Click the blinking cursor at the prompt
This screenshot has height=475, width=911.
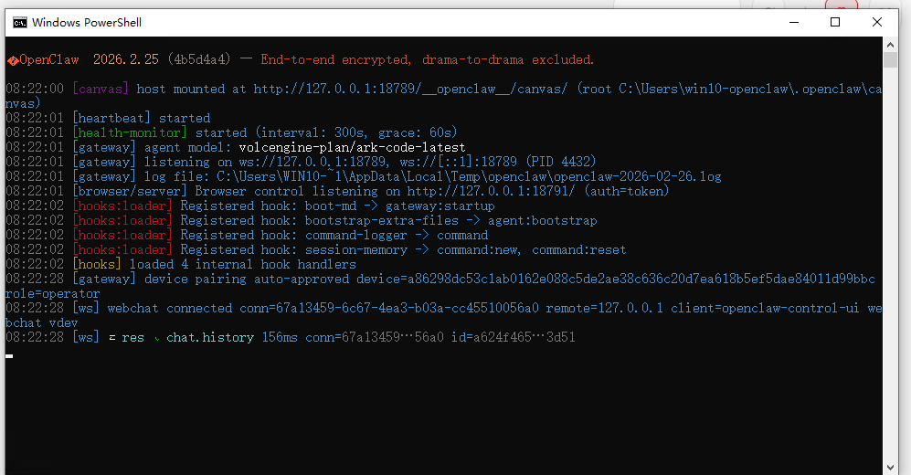pyautogui.click(x=9, y=354)
